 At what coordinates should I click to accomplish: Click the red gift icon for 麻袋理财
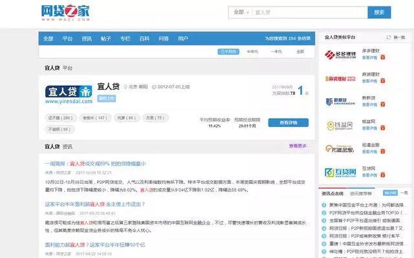pos(382,81)
